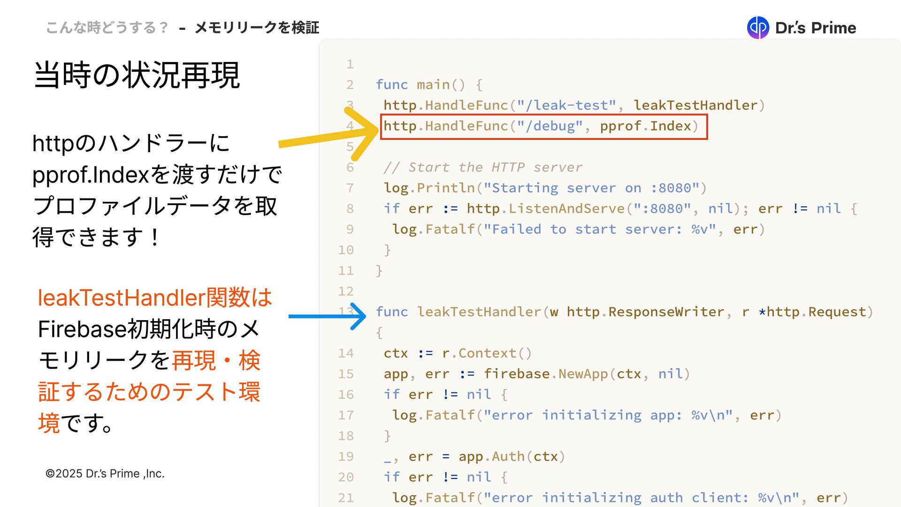Click the comment Start the HTTP server
The image size is (901, 507).
pyautogui.click(x=483, y=167)
